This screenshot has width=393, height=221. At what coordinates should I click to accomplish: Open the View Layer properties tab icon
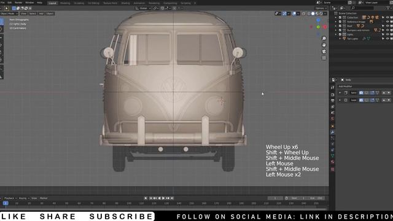tap(333, 107)
